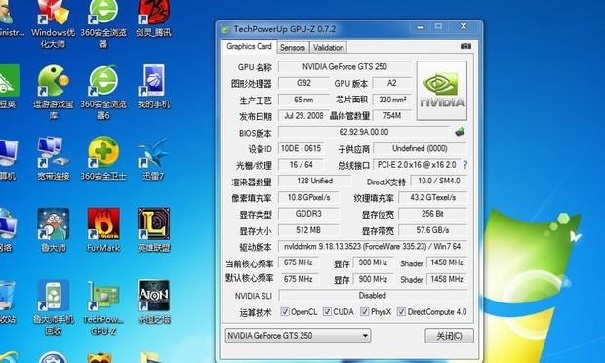
Task: Open the NVIDIA GeForce GTS 250 dropdown
Action: pyautogui.click(x=298, y=336)
